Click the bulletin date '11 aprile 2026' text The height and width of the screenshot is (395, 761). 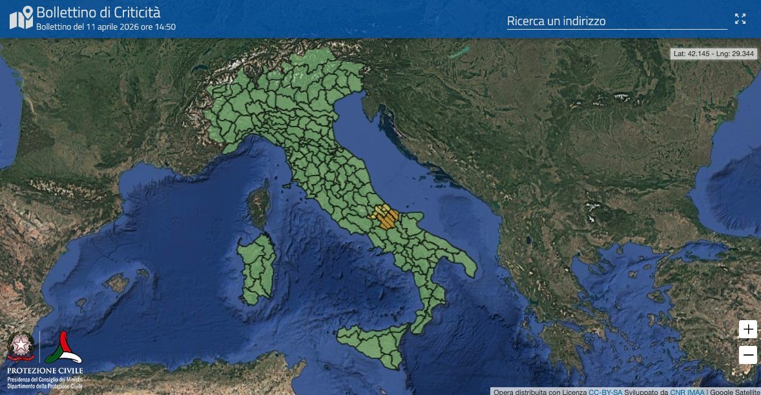[106, 27]
